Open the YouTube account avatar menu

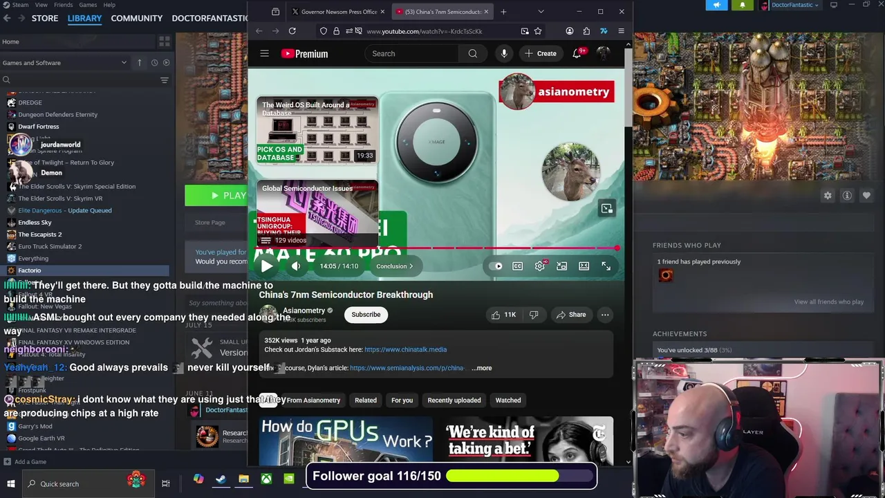[x=604, y=53]
